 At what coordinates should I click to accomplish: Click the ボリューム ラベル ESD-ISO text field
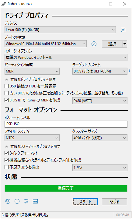(66, 124)
